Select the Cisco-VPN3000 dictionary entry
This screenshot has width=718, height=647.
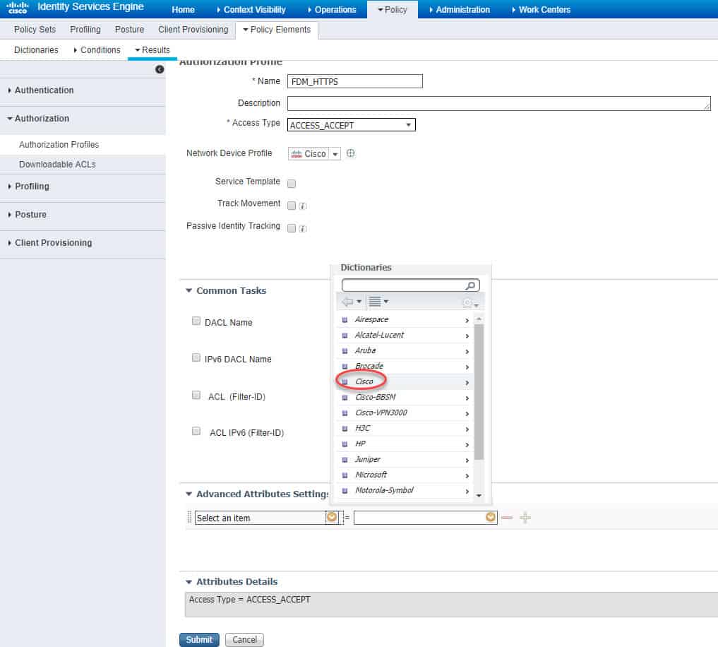coord(405,413)
